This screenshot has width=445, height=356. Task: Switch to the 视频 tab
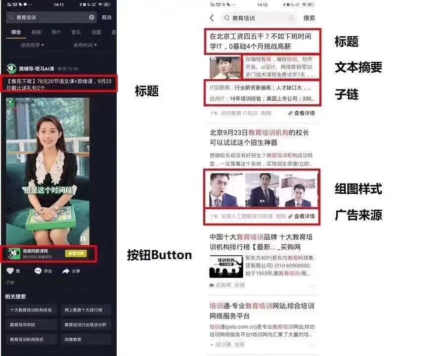coord(36,32)
